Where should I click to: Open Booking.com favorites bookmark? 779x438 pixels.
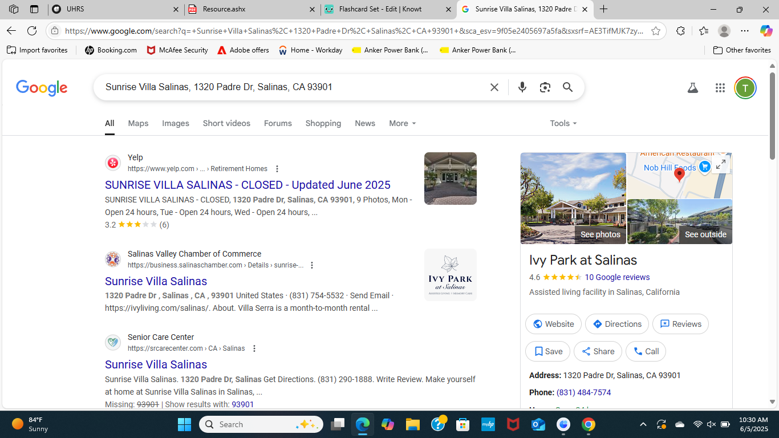[111, 50]
